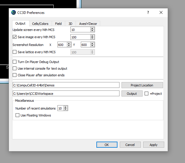
Task: Click the project path field C:\CompuCell3D-64bit\Demos
Action: pos(66,85)
